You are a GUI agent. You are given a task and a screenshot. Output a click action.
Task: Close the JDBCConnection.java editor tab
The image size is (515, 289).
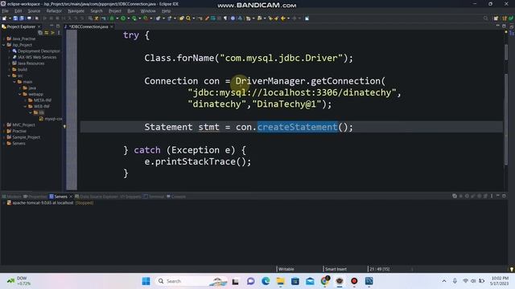(x=112, y=26)
